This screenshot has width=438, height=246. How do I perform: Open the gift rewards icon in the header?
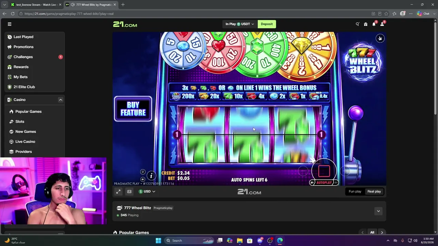coord(365,24)
